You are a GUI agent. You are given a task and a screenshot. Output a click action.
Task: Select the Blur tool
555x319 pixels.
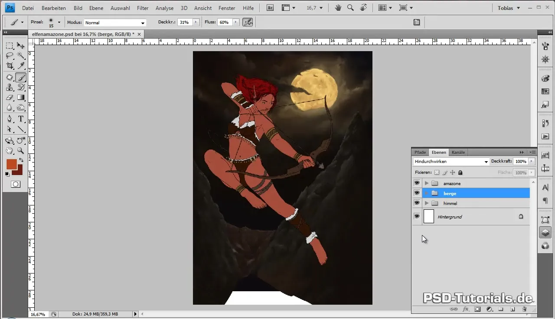[9, 107]
